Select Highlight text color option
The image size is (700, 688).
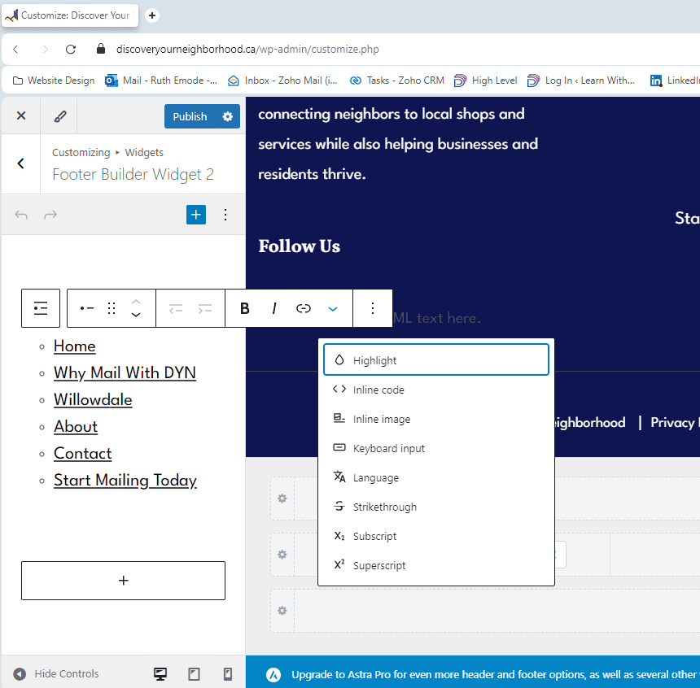coord(374,360)
